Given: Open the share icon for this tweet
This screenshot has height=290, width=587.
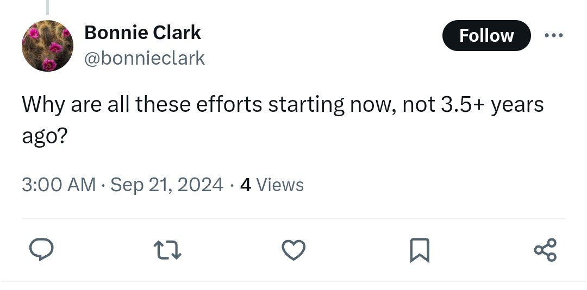Looking at the screenshot, I should (545, 250).
